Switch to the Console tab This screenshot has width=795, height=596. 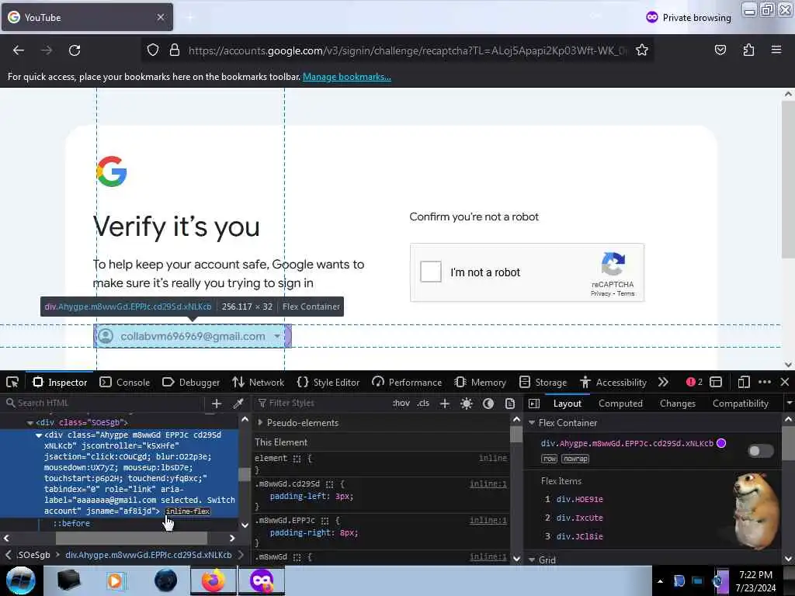(125, 382)
